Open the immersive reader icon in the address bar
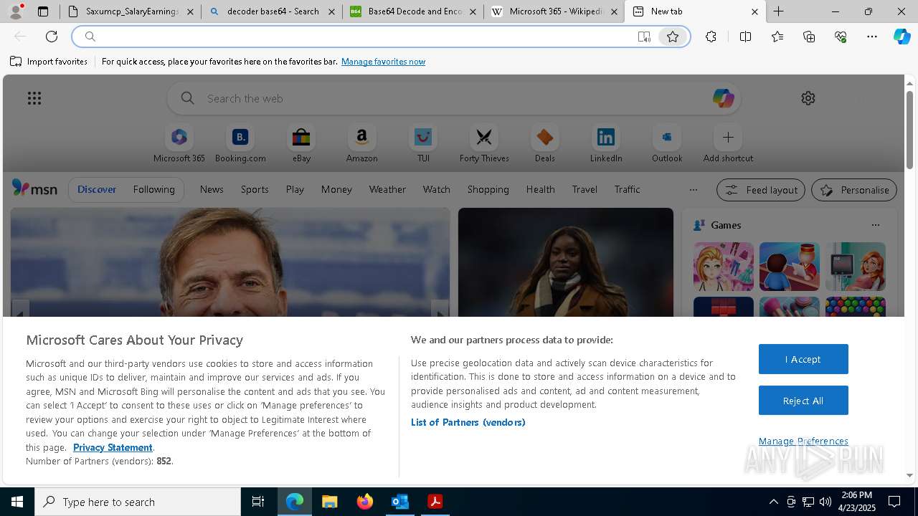The height and width of the screenshot is (516, 918). coord(644,37)
